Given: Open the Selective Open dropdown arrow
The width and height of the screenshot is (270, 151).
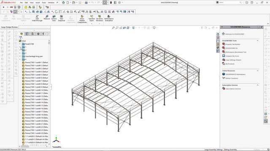Looking at the screenshot, I should [x=92, y=23].
